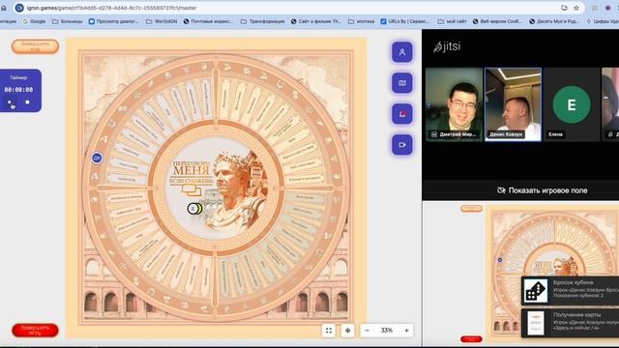619x348 pixels.
Task: Click the site info icon beside URL
Action: 19,8
